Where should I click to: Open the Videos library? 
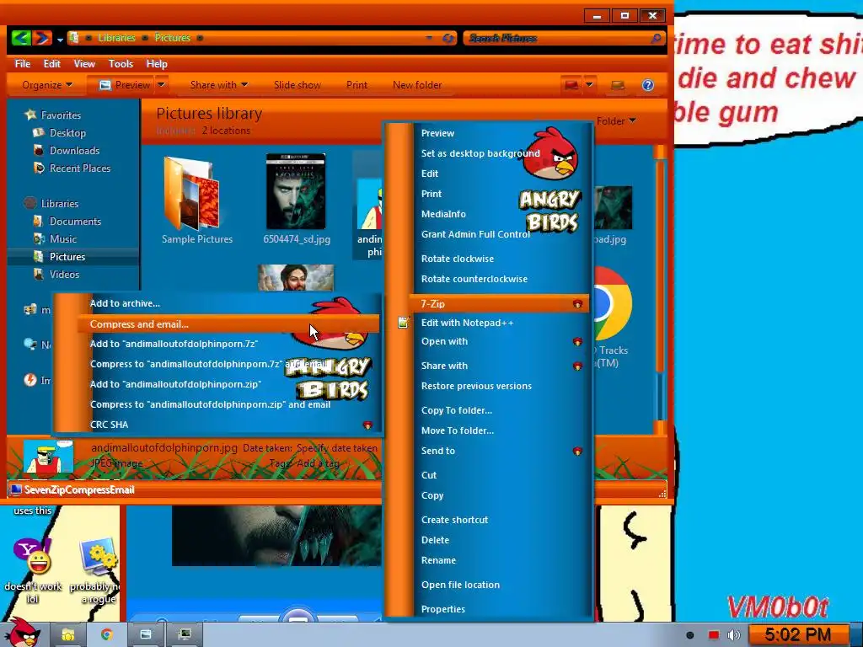click(x=56, y=274)
